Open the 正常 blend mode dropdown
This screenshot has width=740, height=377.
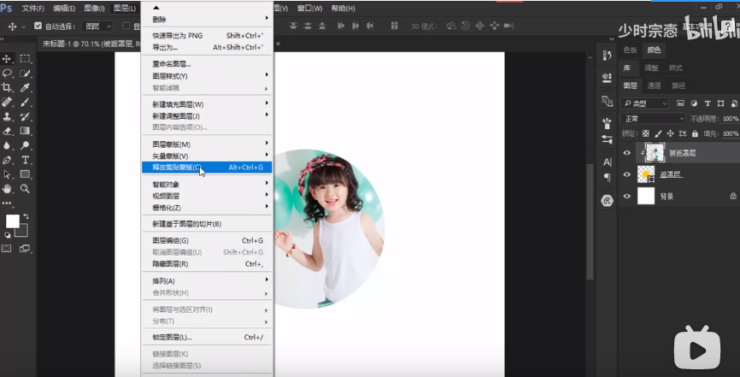click(x=654, y=119)
